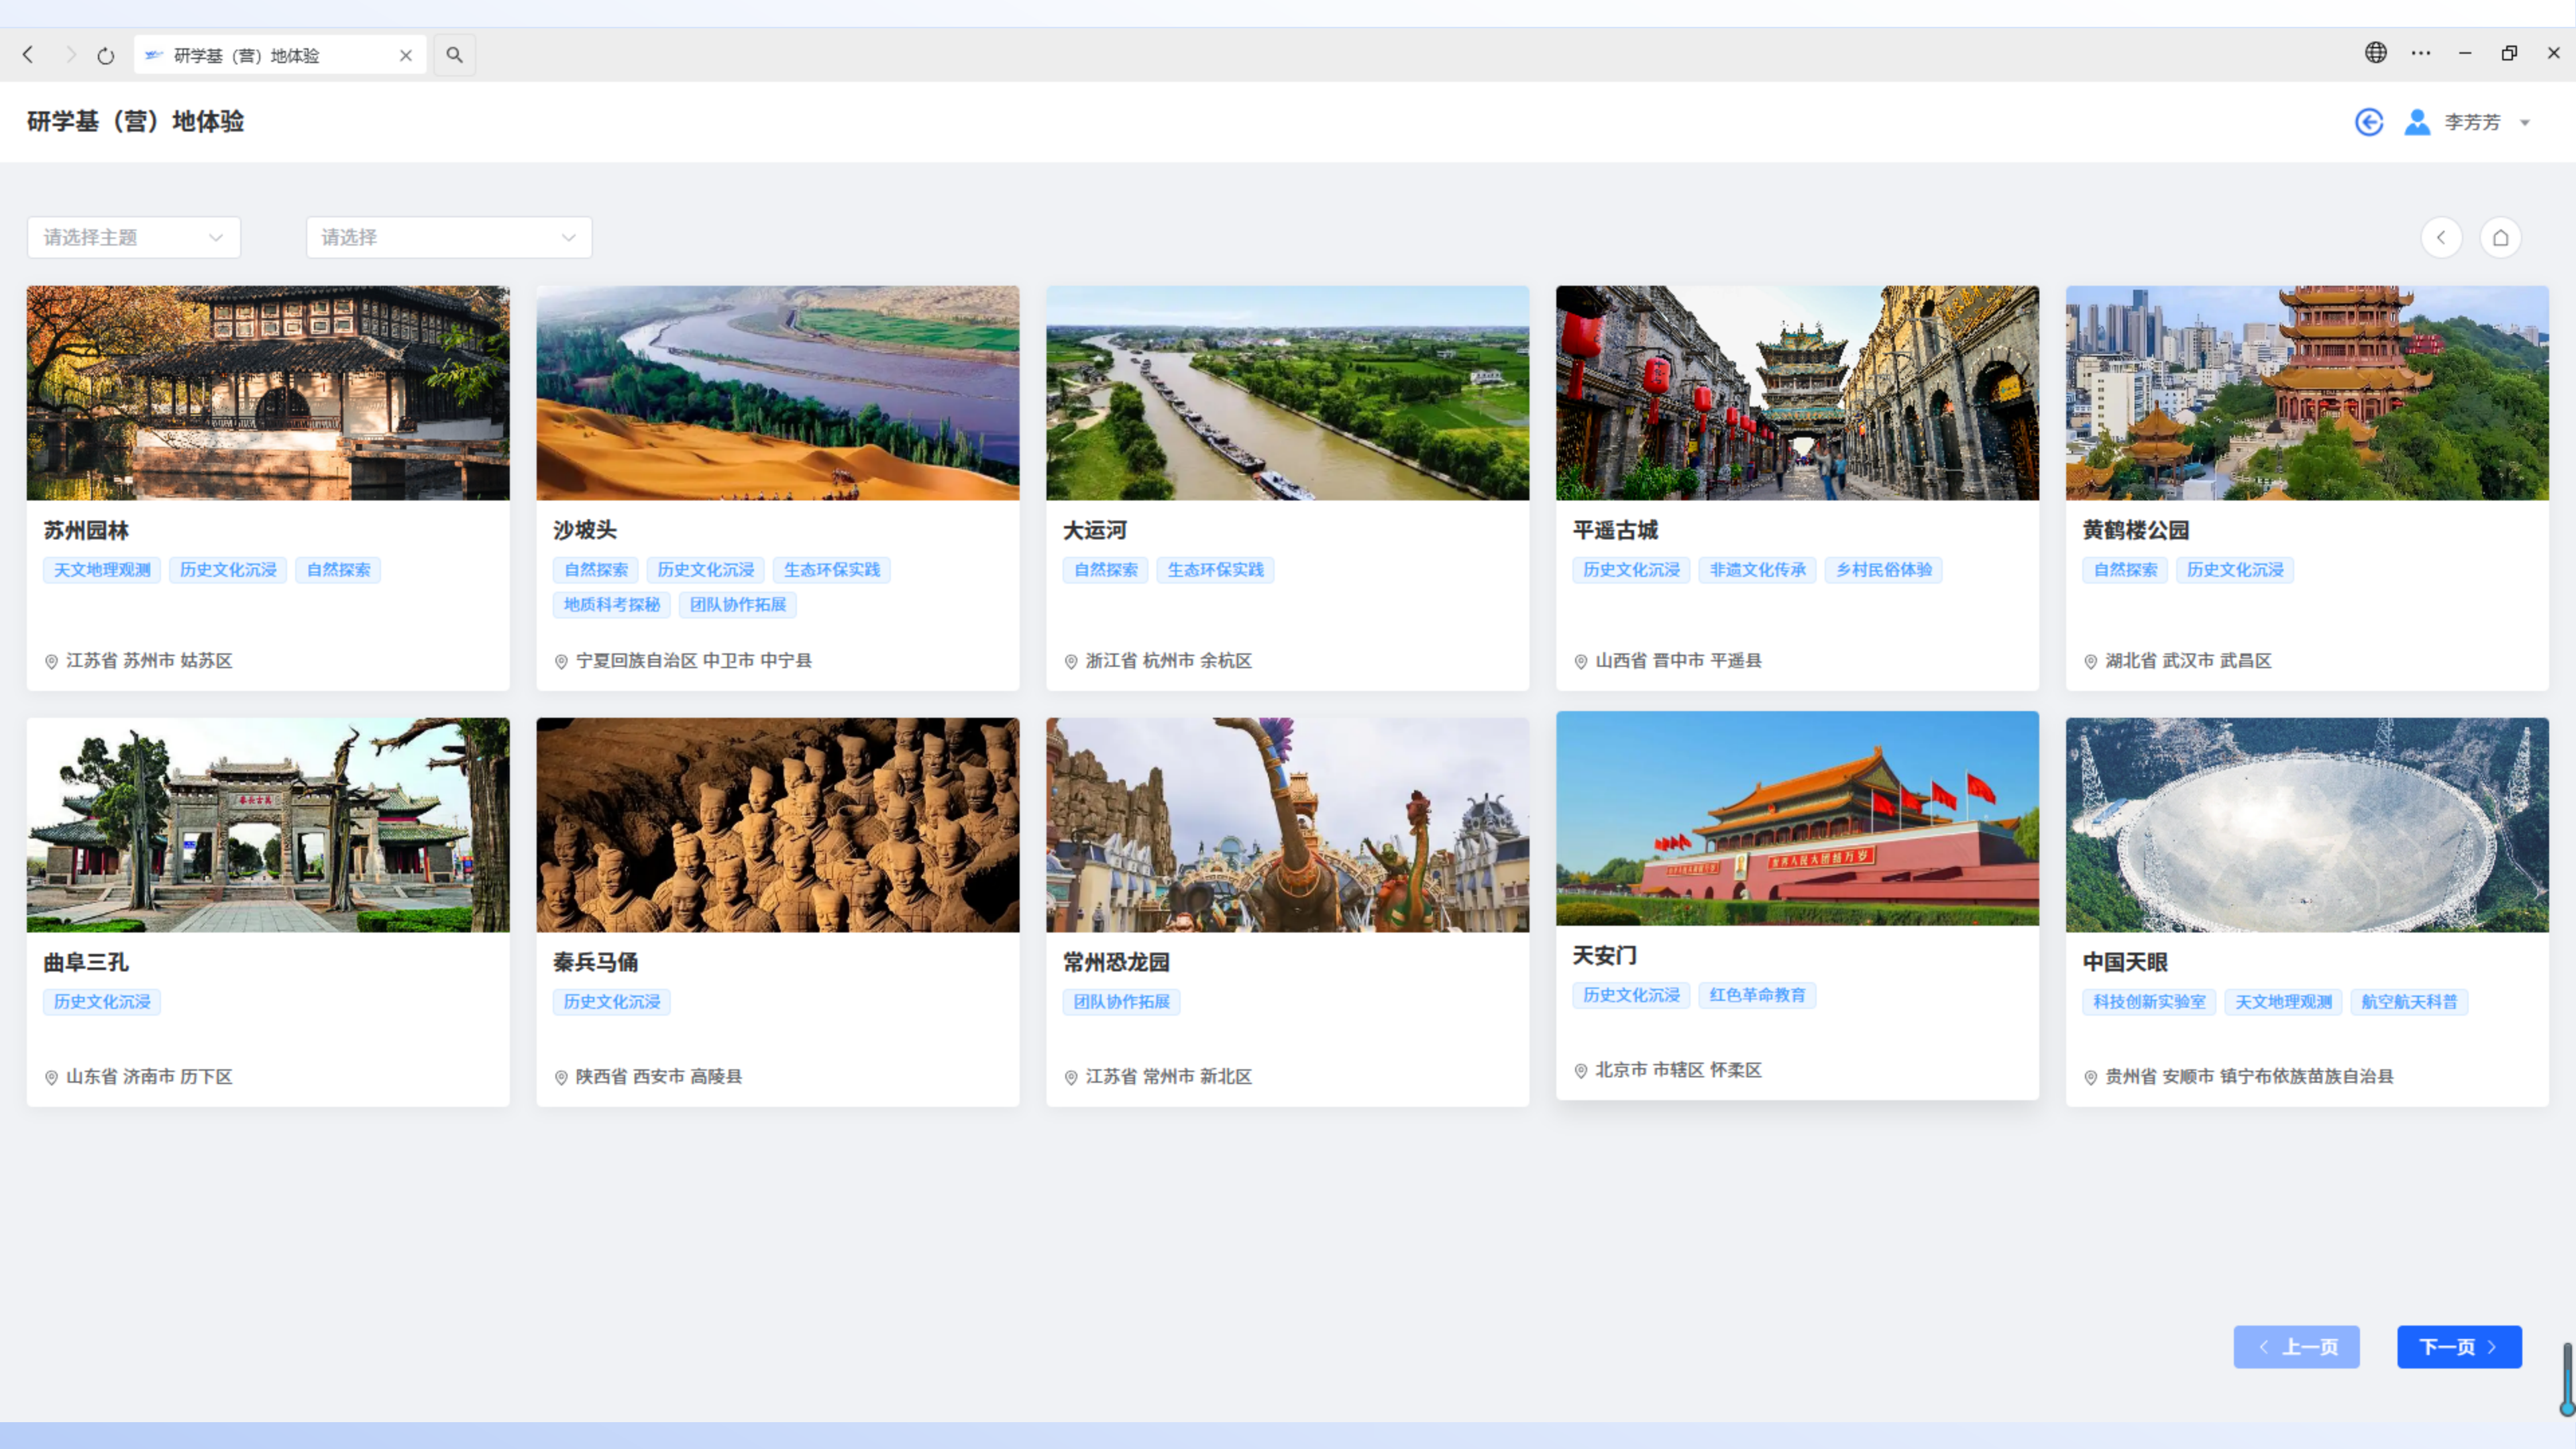The width and height of the screenshot is (2576, 1449).
Task: Open the three-dots more options menu
Action: tap(2421, 53)
